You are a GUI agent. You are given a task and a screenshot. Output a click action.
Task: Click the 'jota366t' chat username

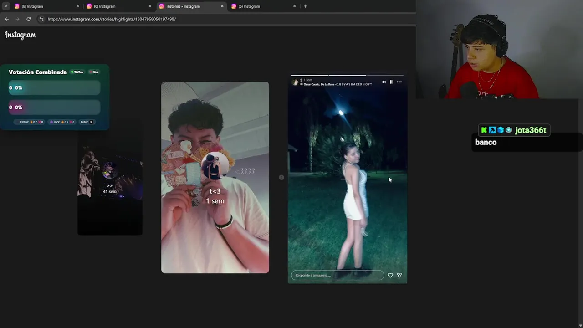[531, 130]
